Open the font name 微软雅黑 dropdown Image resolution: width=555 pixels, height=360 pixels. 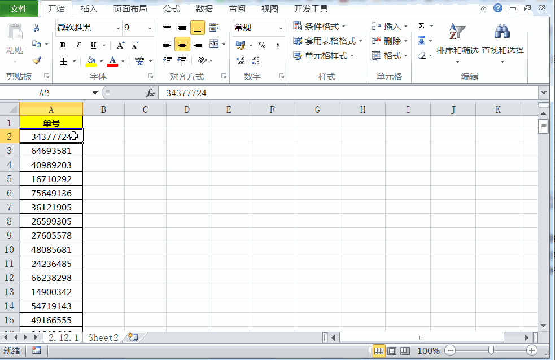pos(118,28)
